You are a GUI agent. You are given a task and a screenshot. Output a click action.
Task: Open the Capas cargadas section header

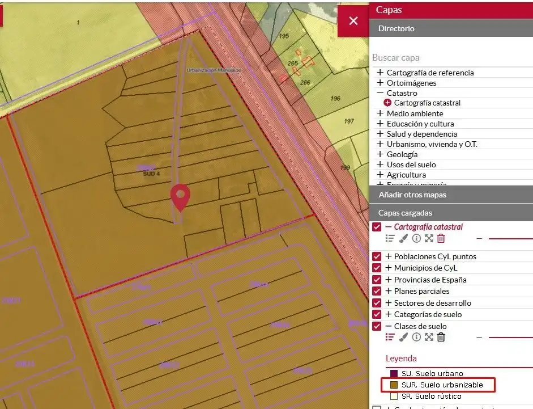[451, 213]
